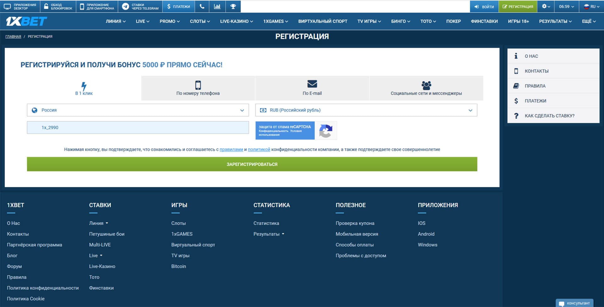Click the trophy icon in top bar
This screenshot has width=604, height=307.
(x=233, y=6)
